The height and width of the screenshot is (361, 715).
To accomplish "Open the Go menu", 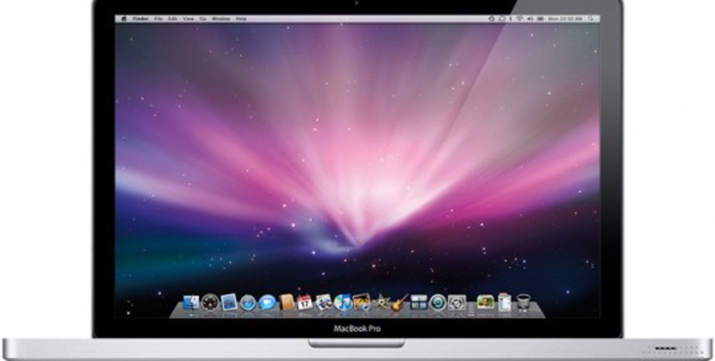I will coord(203,19).
